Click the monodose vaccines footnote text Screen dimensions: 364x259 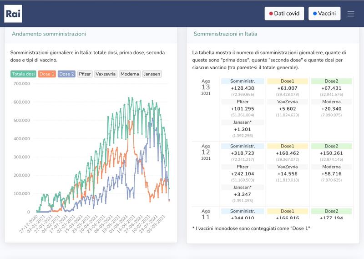point(251,229)
